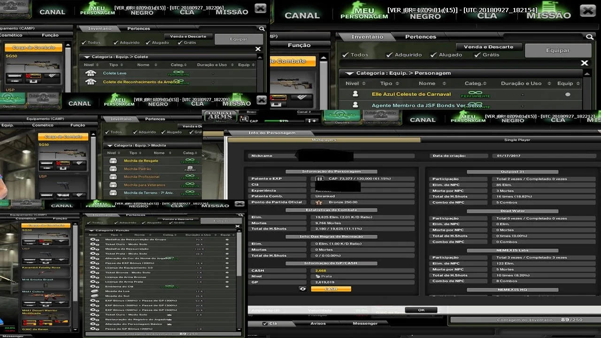Click Equipar button in Personagem panel

558,50
